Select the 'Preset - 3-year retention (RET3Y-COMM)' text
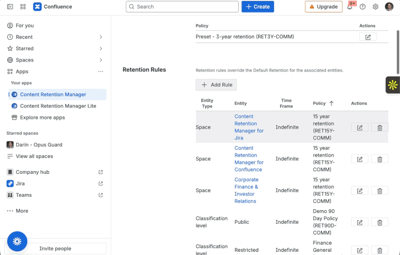 [245, 37]
